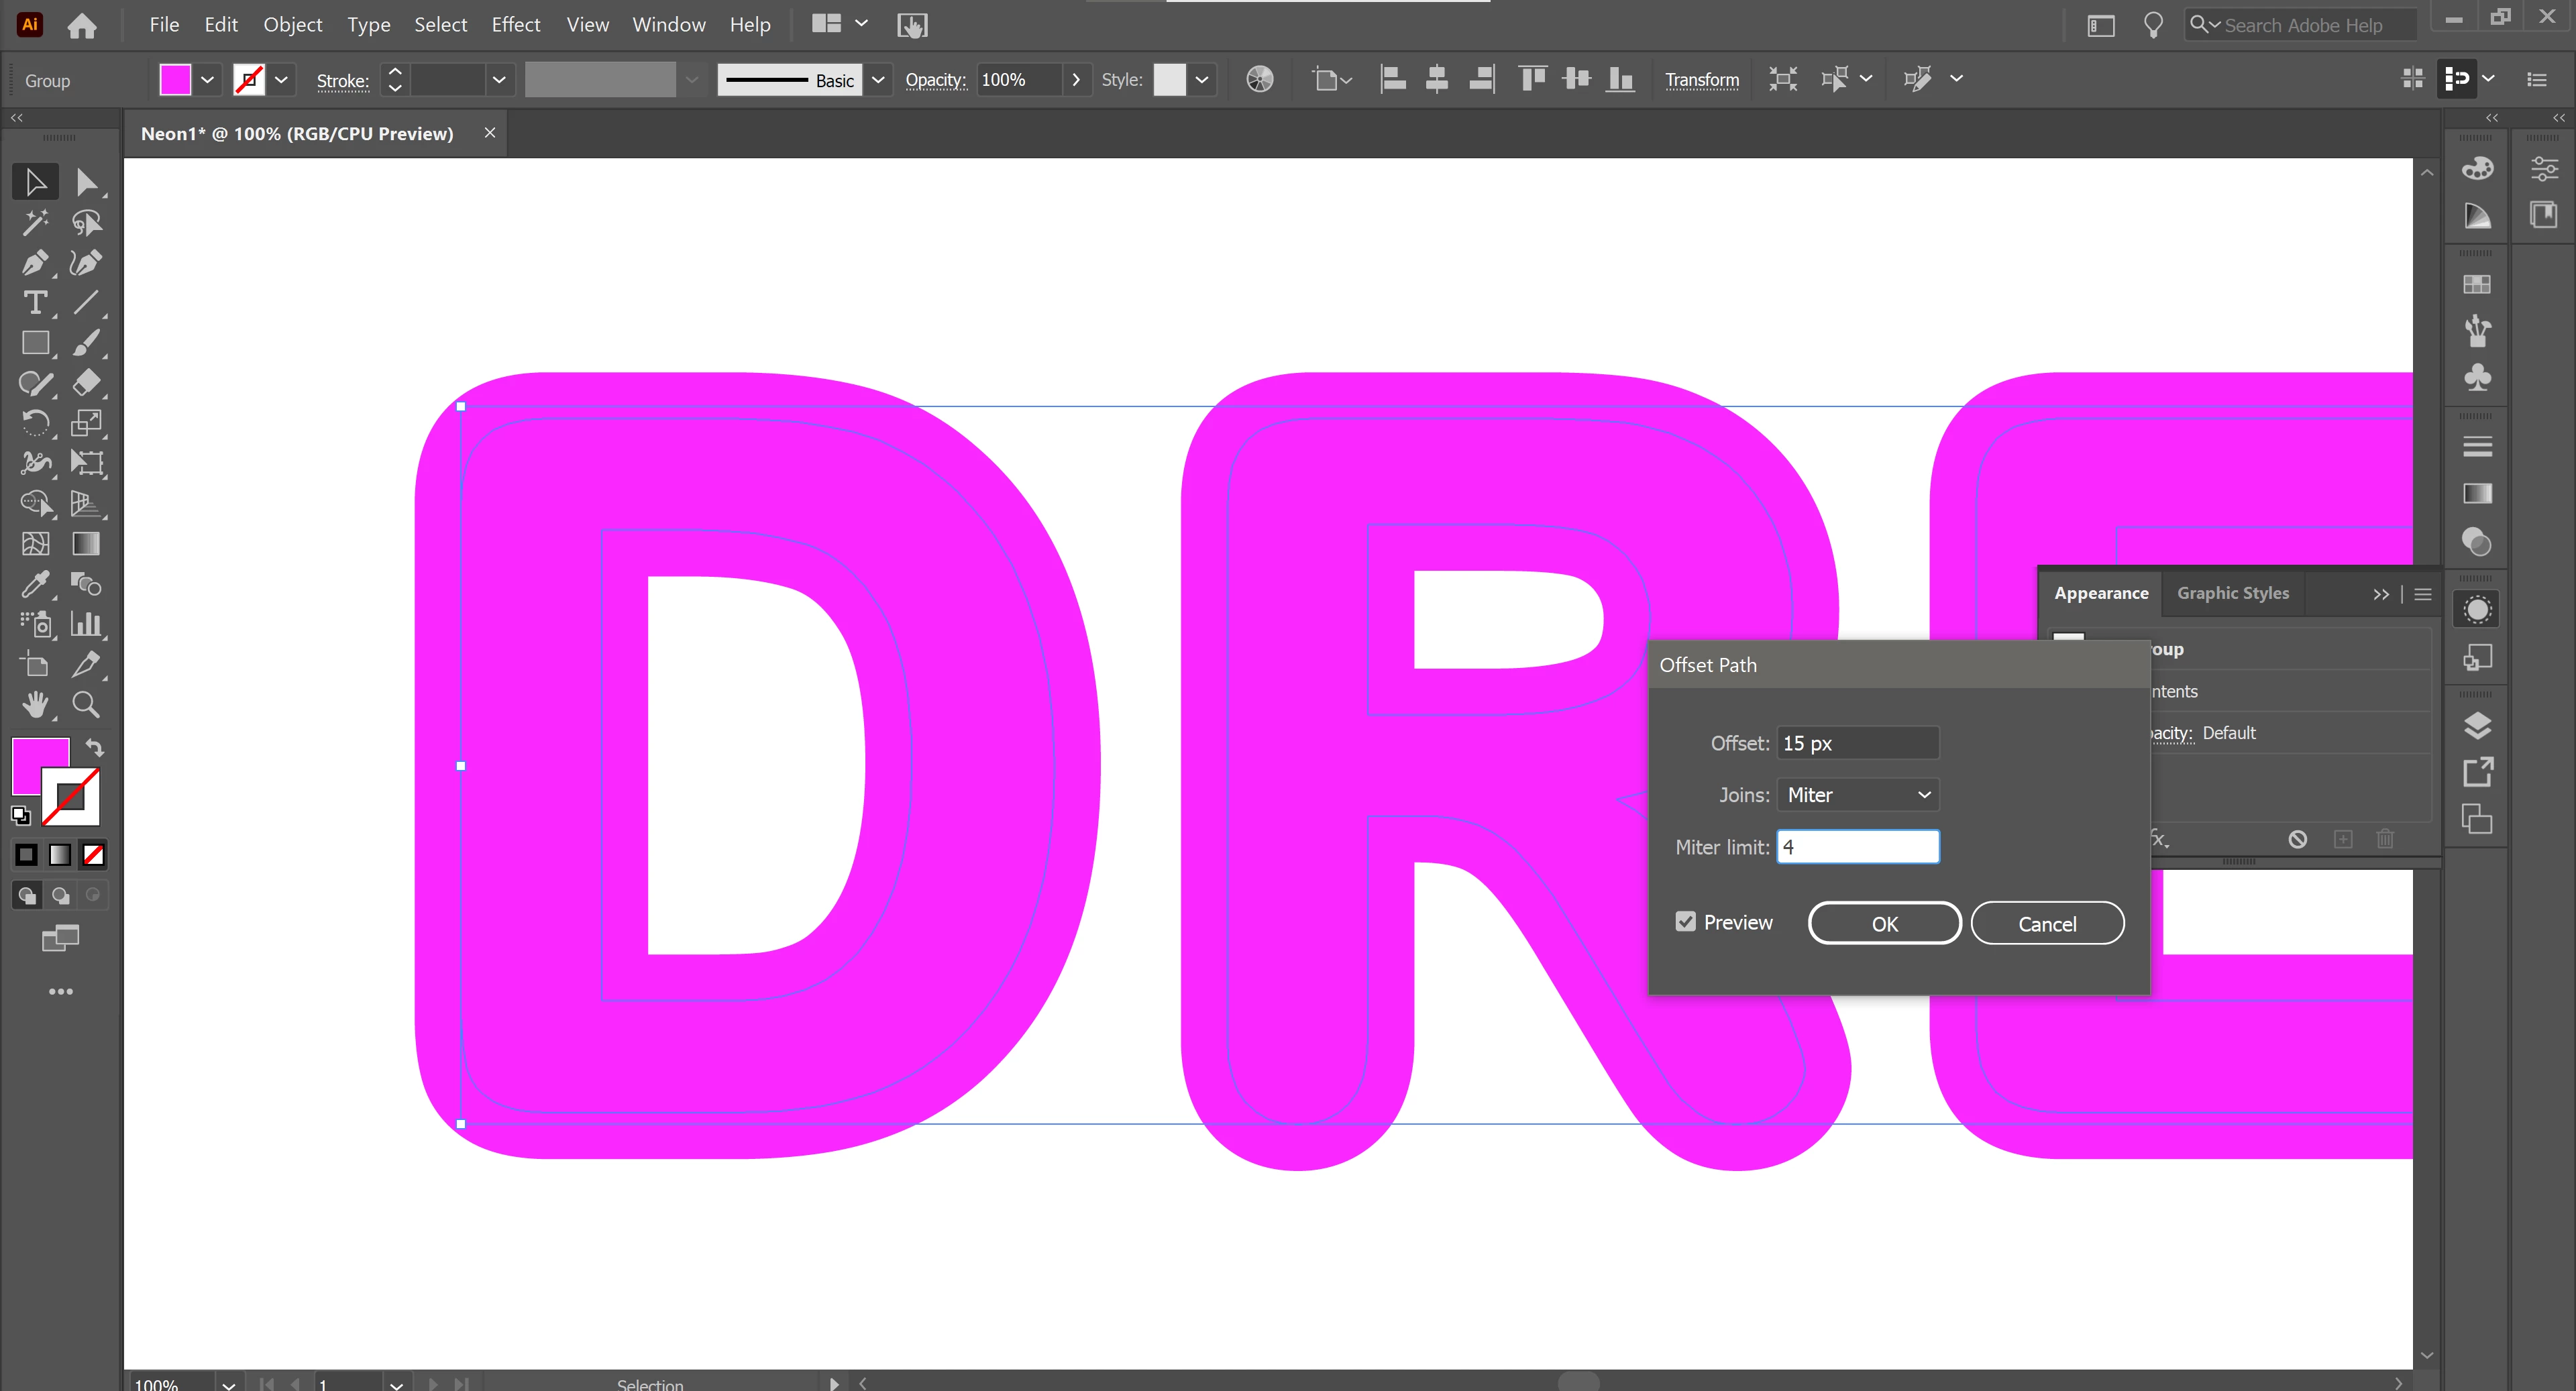This screenshot has width=2576, height=1391.
Task: Select the Magic Wand tool
Action: pos(35,222)
